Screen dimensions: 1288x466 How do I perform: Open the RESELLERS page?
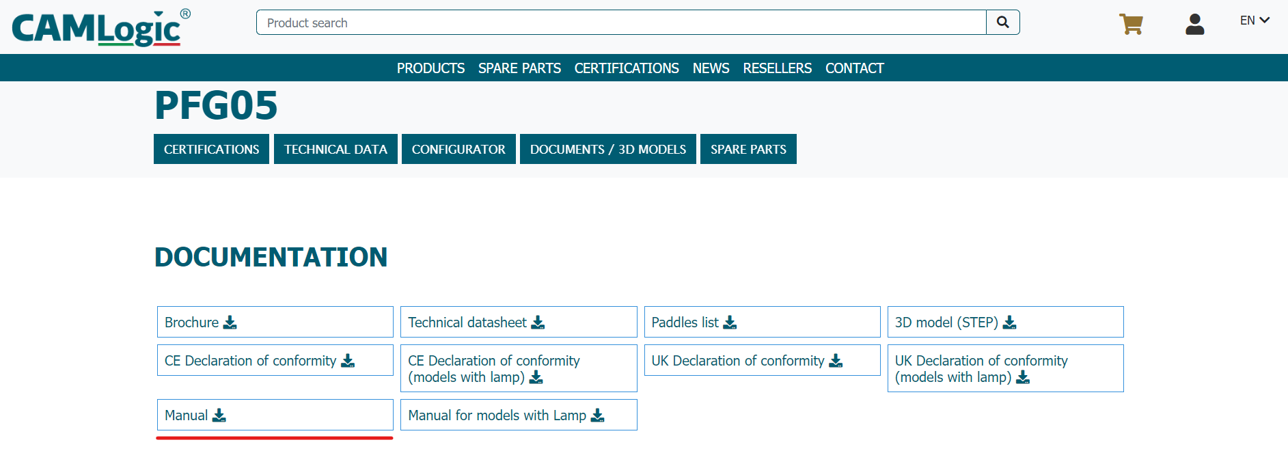coord(777,68)
